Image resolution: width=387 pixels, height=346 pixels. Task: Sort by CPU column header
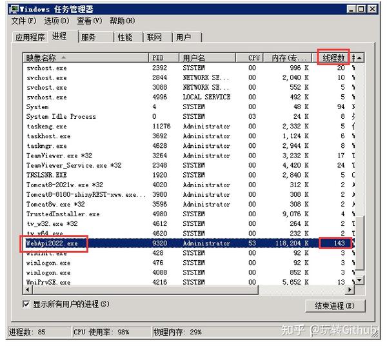pyautogui.click(x=250, y=58)
